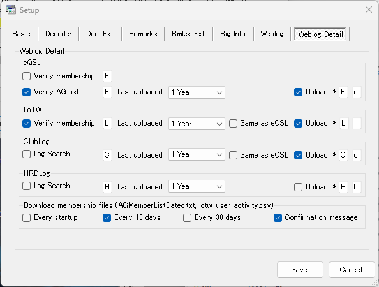Cancel the setup dialog
The width and height of the screenshot is (379, 287).
point(352,270)
